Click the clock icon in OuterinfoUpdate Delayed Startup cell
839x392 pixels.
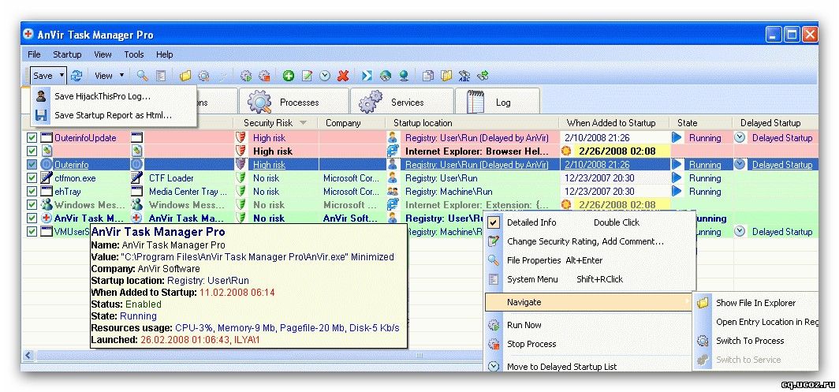click(x=740, y=137)
